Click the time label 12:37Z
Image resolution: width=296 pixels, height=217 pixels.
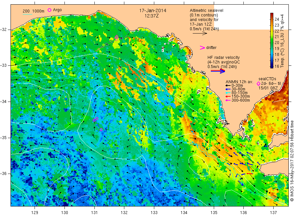pyautogui.click(x=152, y=16)
